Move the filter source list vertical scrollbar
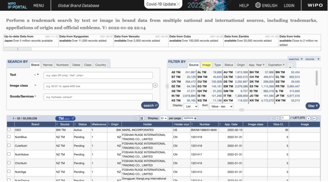 (x=316, y=78)
